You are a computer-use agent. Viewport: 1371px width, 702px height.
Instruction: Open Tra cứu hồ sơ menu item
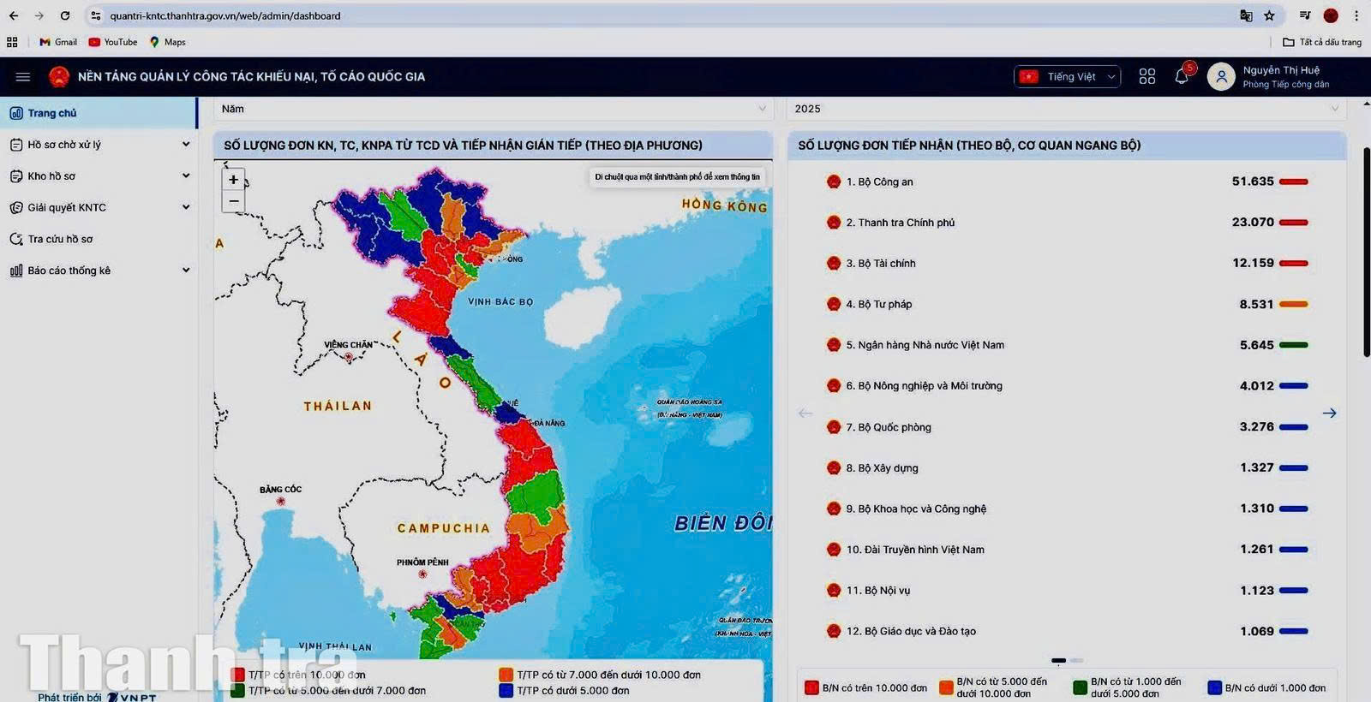tap(60, 239)
